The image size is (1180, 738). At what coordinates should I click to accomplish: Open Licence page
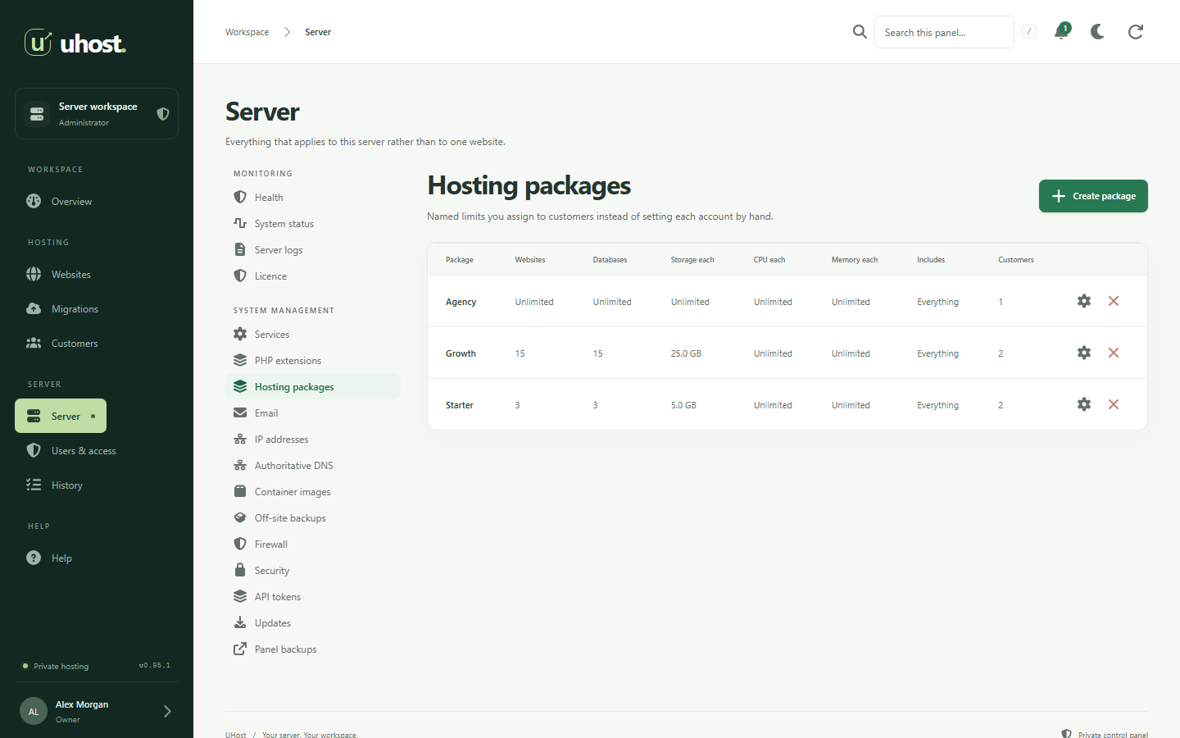[x=313, y=276]
